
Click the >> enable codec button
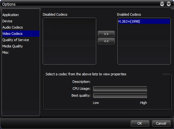pos(106,34)
